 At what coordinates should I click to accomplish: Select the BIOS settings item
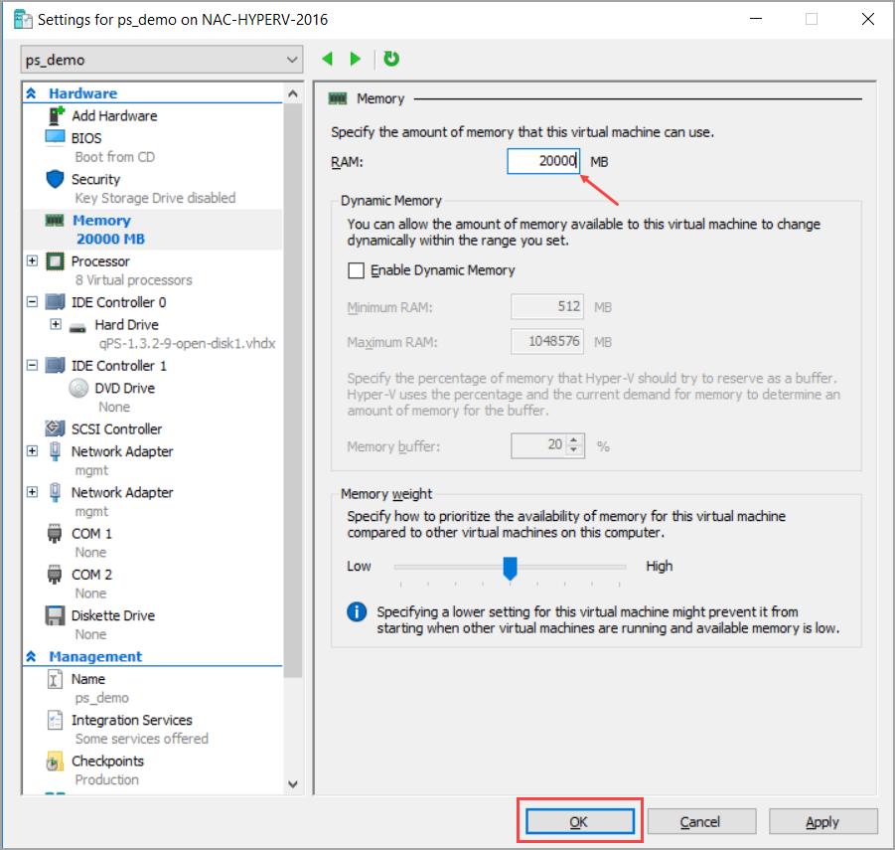pyautogui.click(x=86, y=138)
